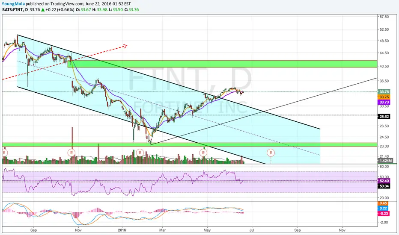The width and height of the screenshot is (399, 235).
Task: Click the 2016 label on time axis
Action: click(x=122, y=230)
